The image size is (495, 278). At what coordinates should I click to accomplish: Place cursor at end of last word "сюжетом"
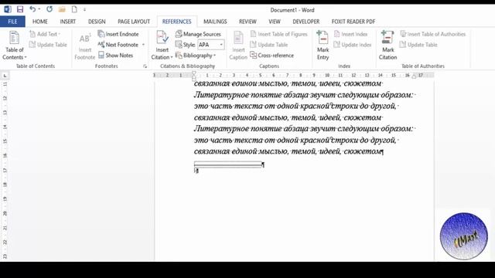click(382, 151)
